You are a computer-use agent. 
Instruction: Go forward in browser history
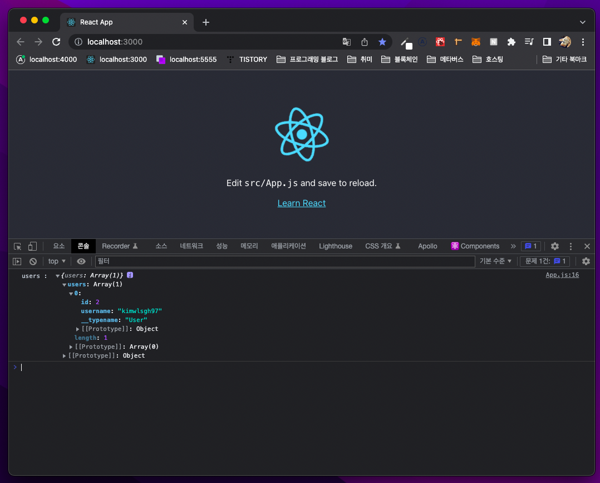38,42
